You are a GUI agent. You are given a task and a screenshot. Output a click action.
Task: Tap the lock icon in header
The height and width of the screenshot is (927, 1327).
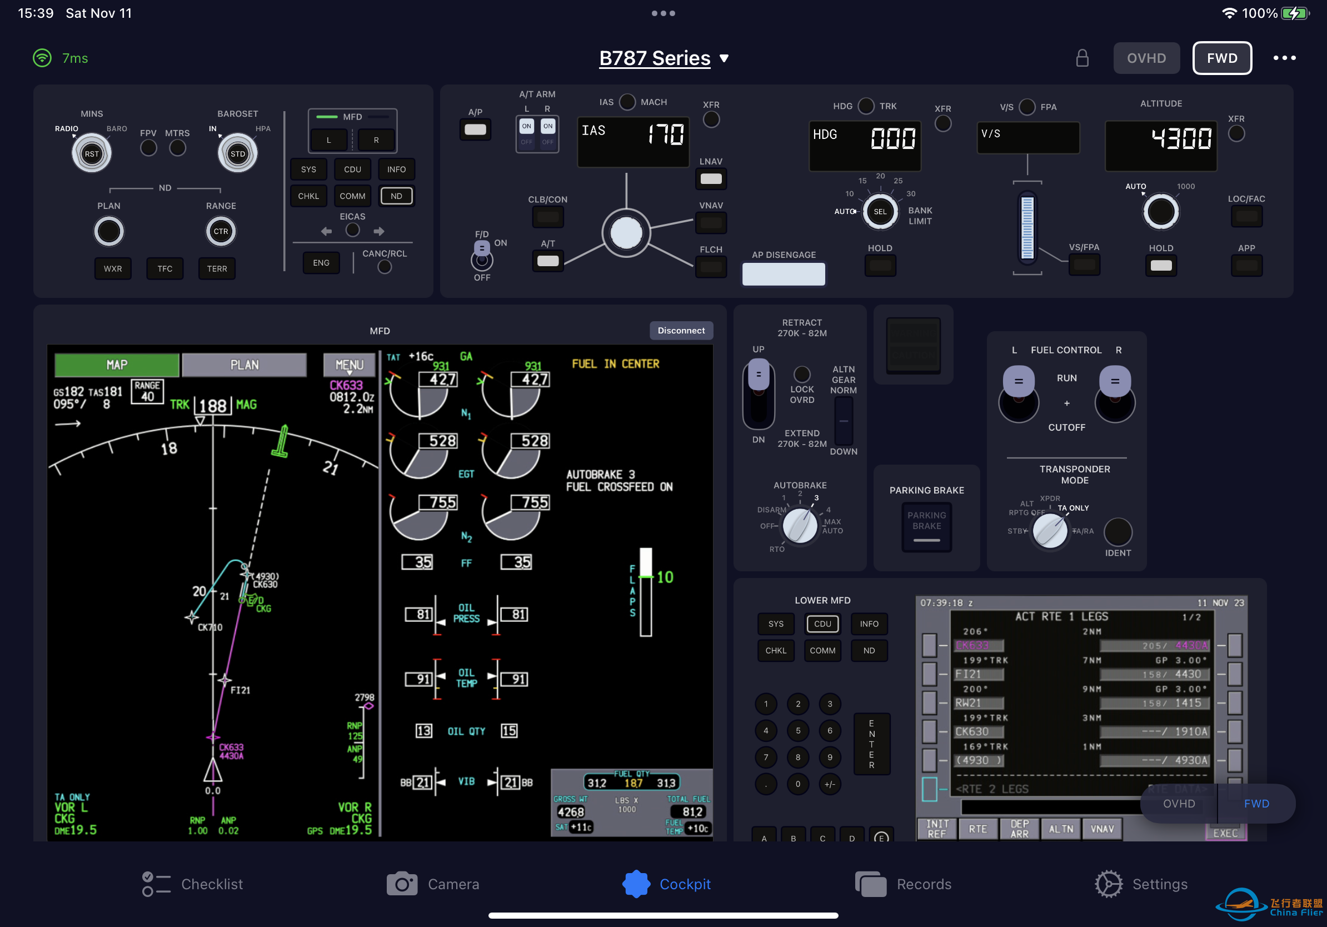click(x=1082, y=58)
